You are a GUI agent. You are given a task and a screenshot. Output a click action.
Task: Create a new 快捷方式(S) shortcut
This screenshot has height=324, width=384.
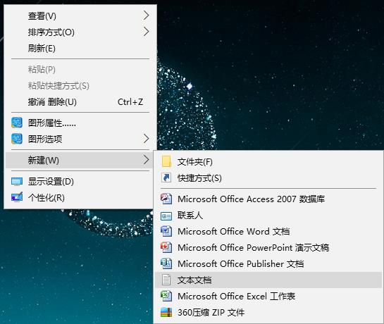[x=268, y=177]
